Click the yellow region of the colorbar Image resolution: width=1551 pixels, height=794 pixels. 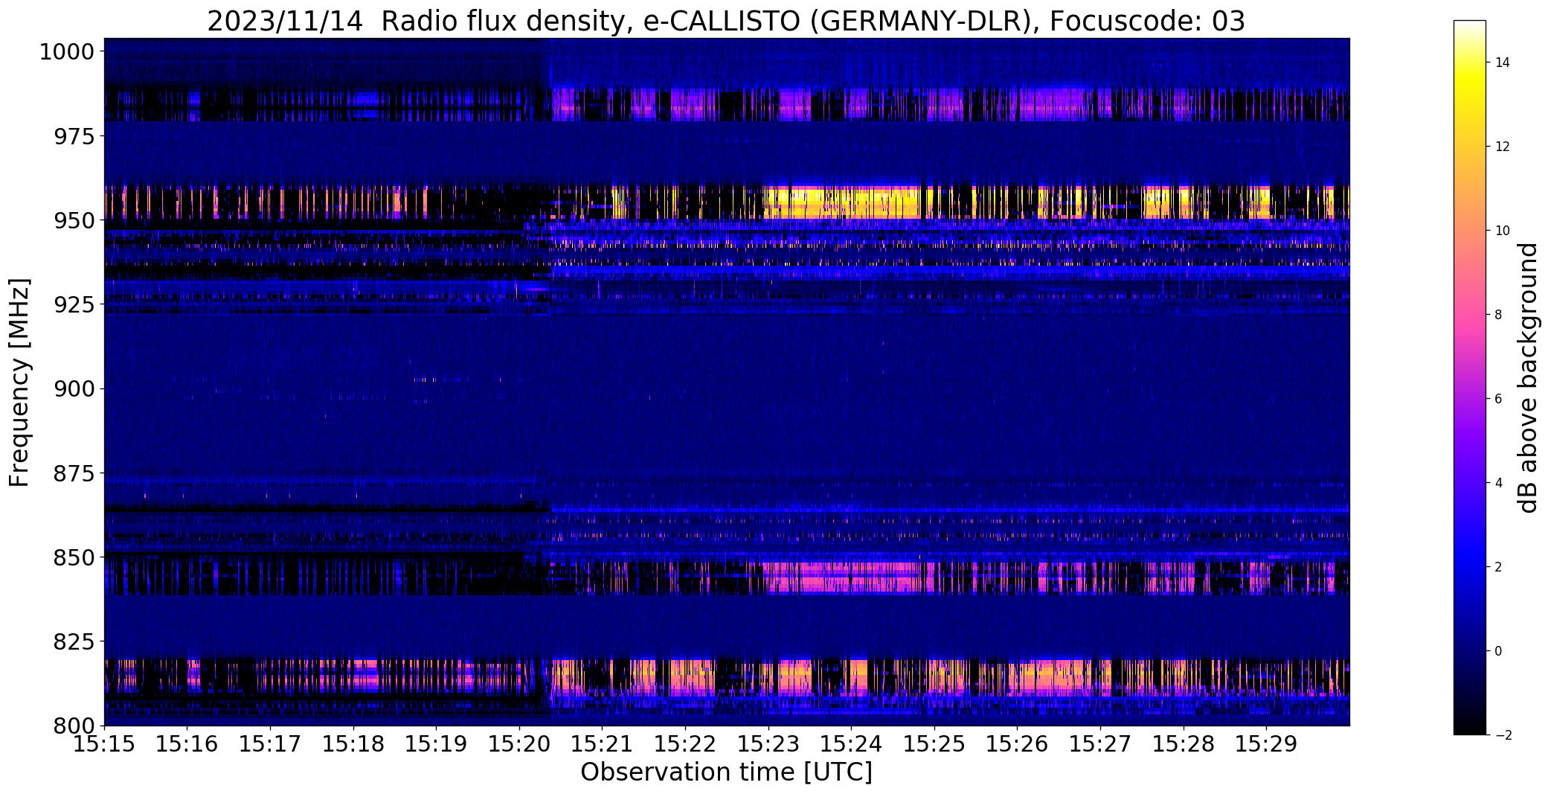coord(1470,82)
